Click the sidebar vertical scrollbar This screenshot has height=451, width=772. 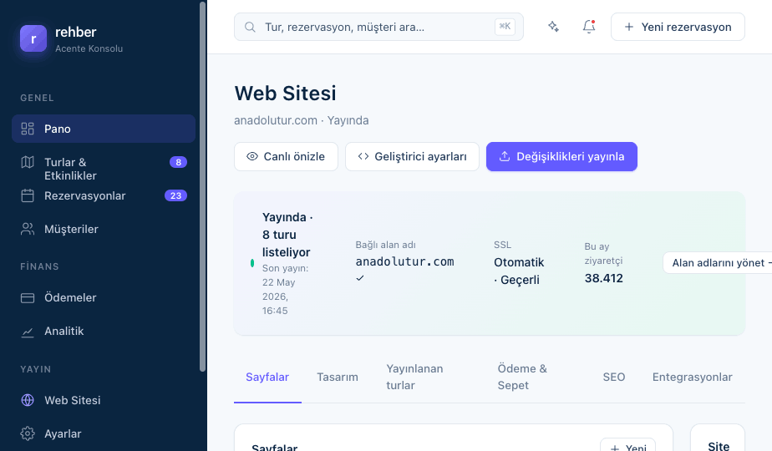pyautogui.click(x=202, y=187)
